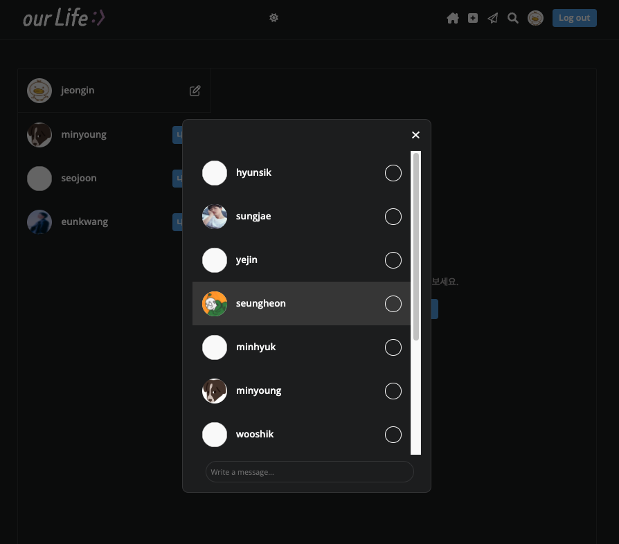Click jeongin username in sidebar header
Viewport: 619px width, 544px height.
[78, 91]
